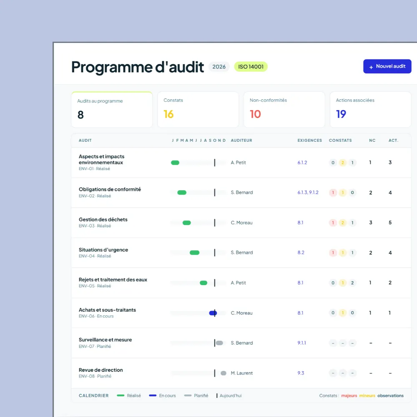Click blue in-progress bar for Achats et sous-traitants
The height and width of the screenshot is (417, 417).
213,313
